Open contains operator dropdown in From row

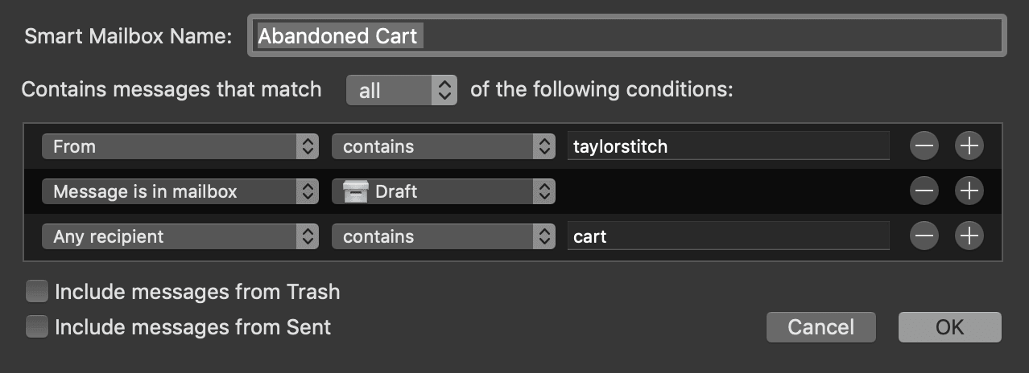coord(443,146)
